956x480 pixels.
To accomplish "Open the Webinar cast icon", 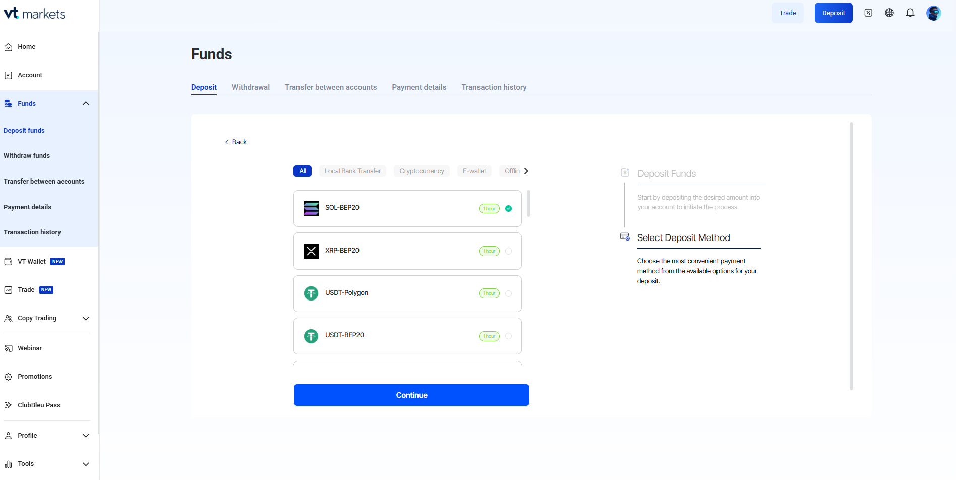I will point(8,348).
